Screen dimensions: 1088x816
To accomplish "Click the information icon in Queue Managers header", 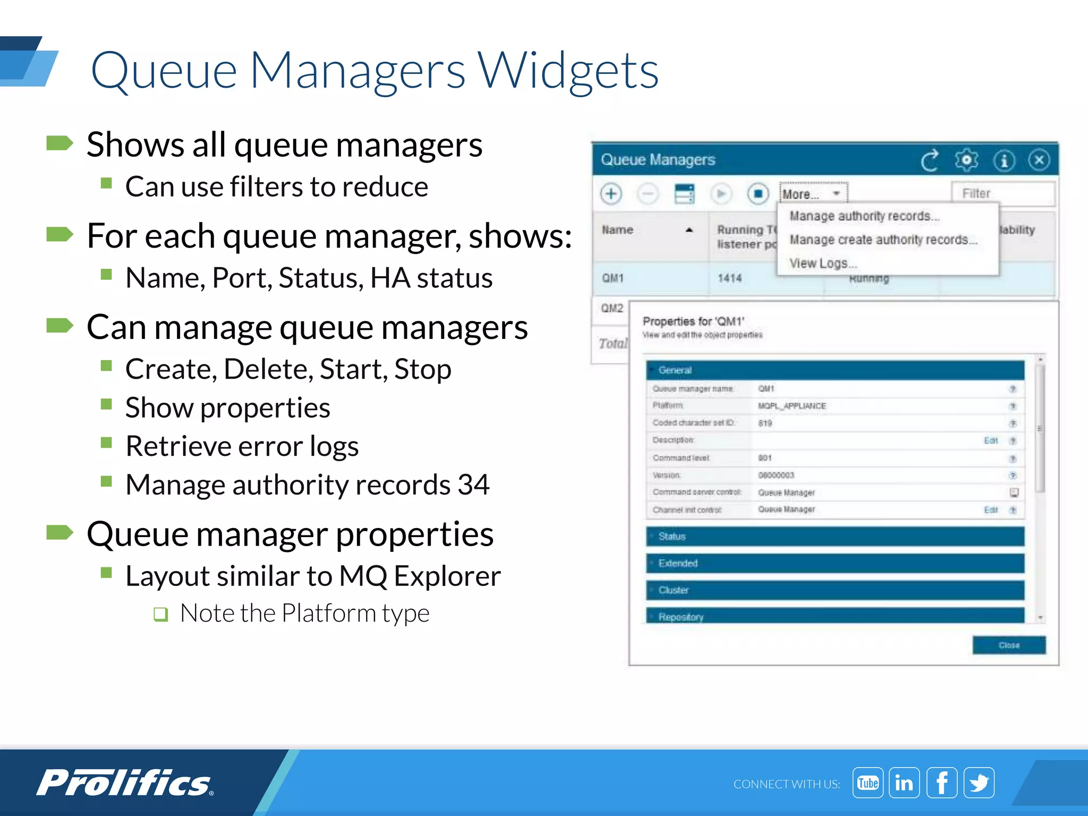I will 1004,160.
